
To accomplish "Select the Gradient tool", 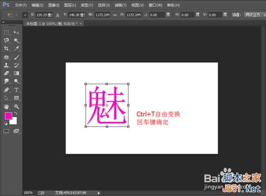I will coord(16,73).
